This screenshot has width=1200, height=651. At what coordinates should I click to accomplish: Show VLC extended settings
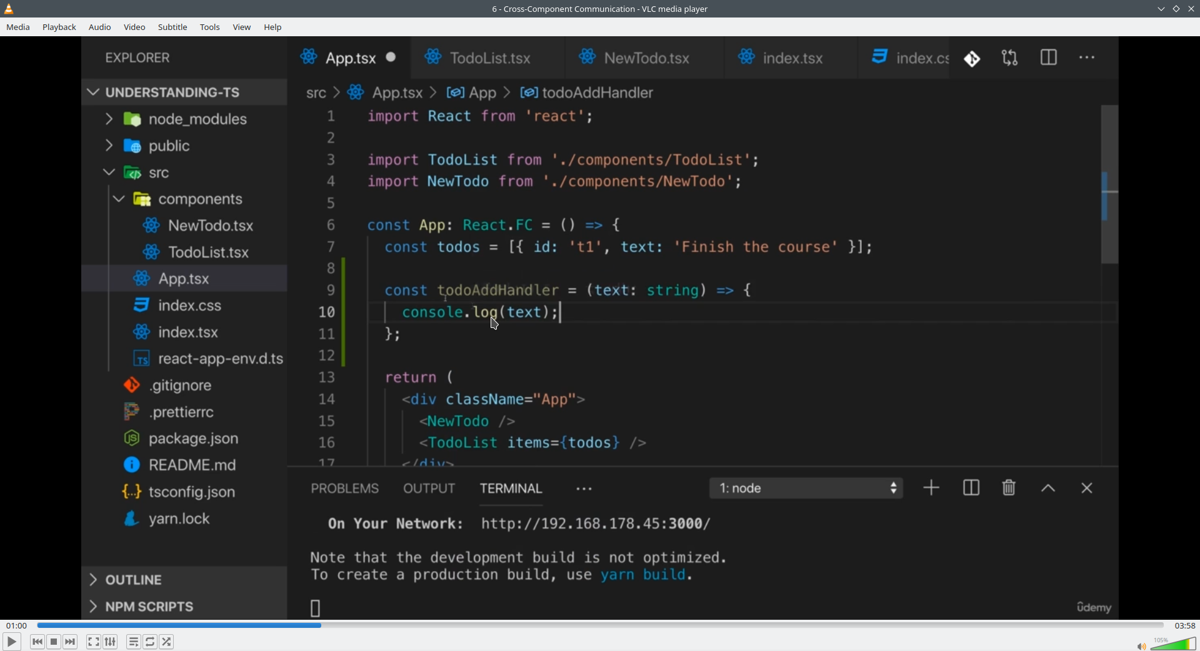point(111,642)
